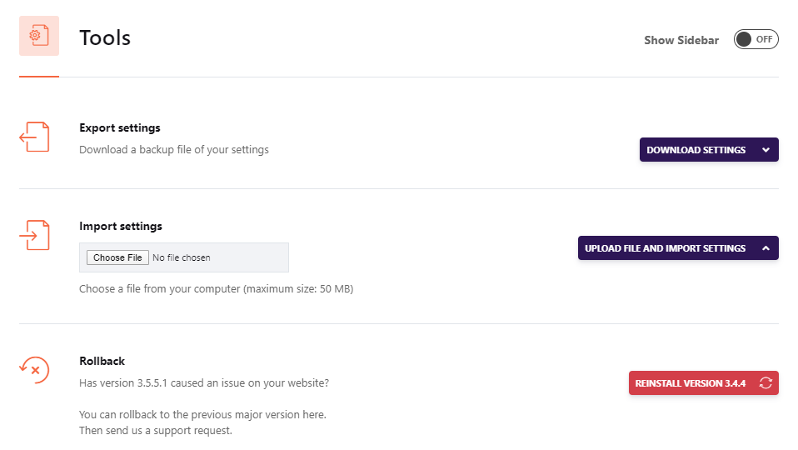Click the Show Sidebar label
798x450 pixels.
(681, 40)
